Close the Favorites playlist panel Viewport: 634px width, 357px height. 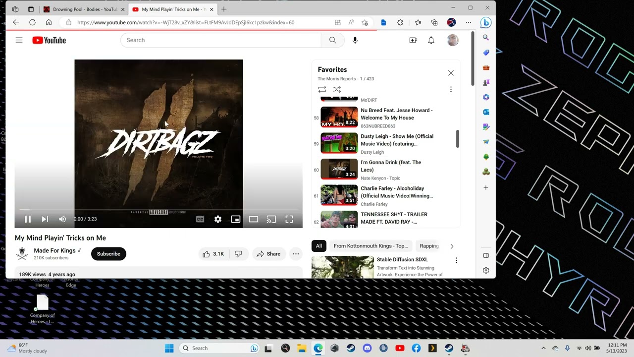451,73
